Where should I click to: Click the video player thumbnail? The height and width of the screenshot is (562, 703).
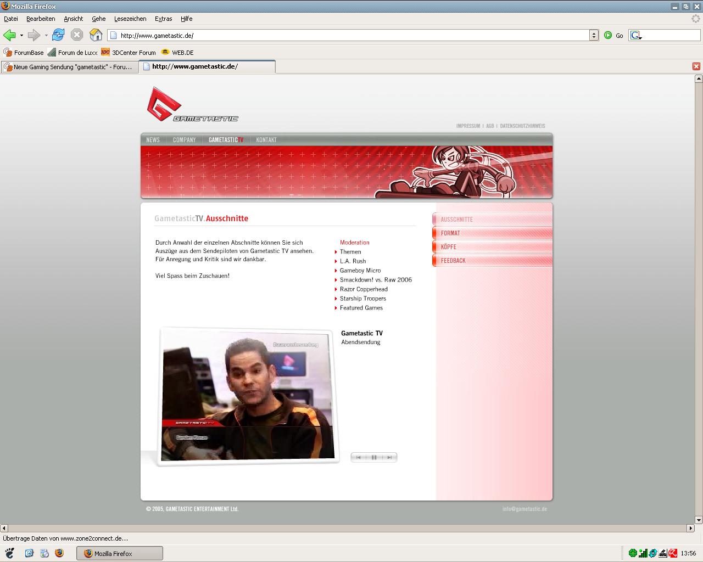point(248,395)
